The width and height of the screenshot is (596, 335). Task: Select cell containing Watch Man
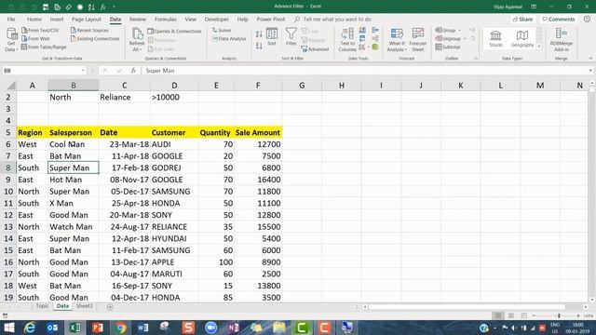coord(74,227)
